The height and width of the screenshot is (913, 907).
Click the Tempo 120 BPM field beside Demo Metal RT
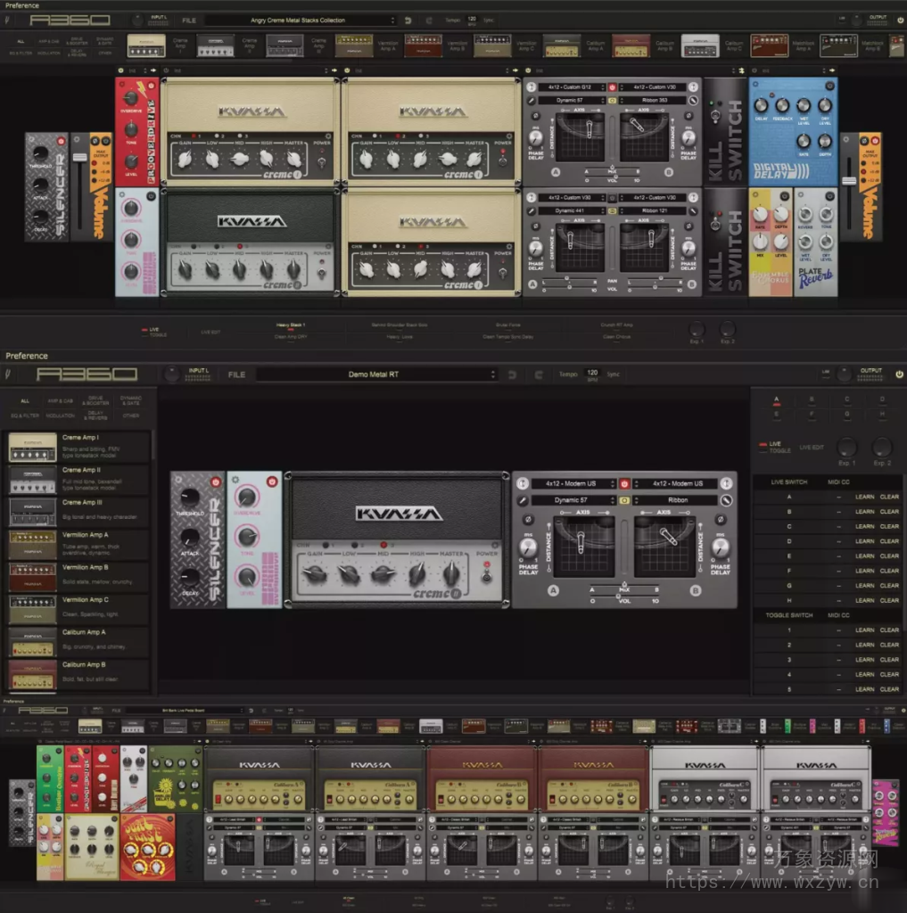(x=590, y=374)
